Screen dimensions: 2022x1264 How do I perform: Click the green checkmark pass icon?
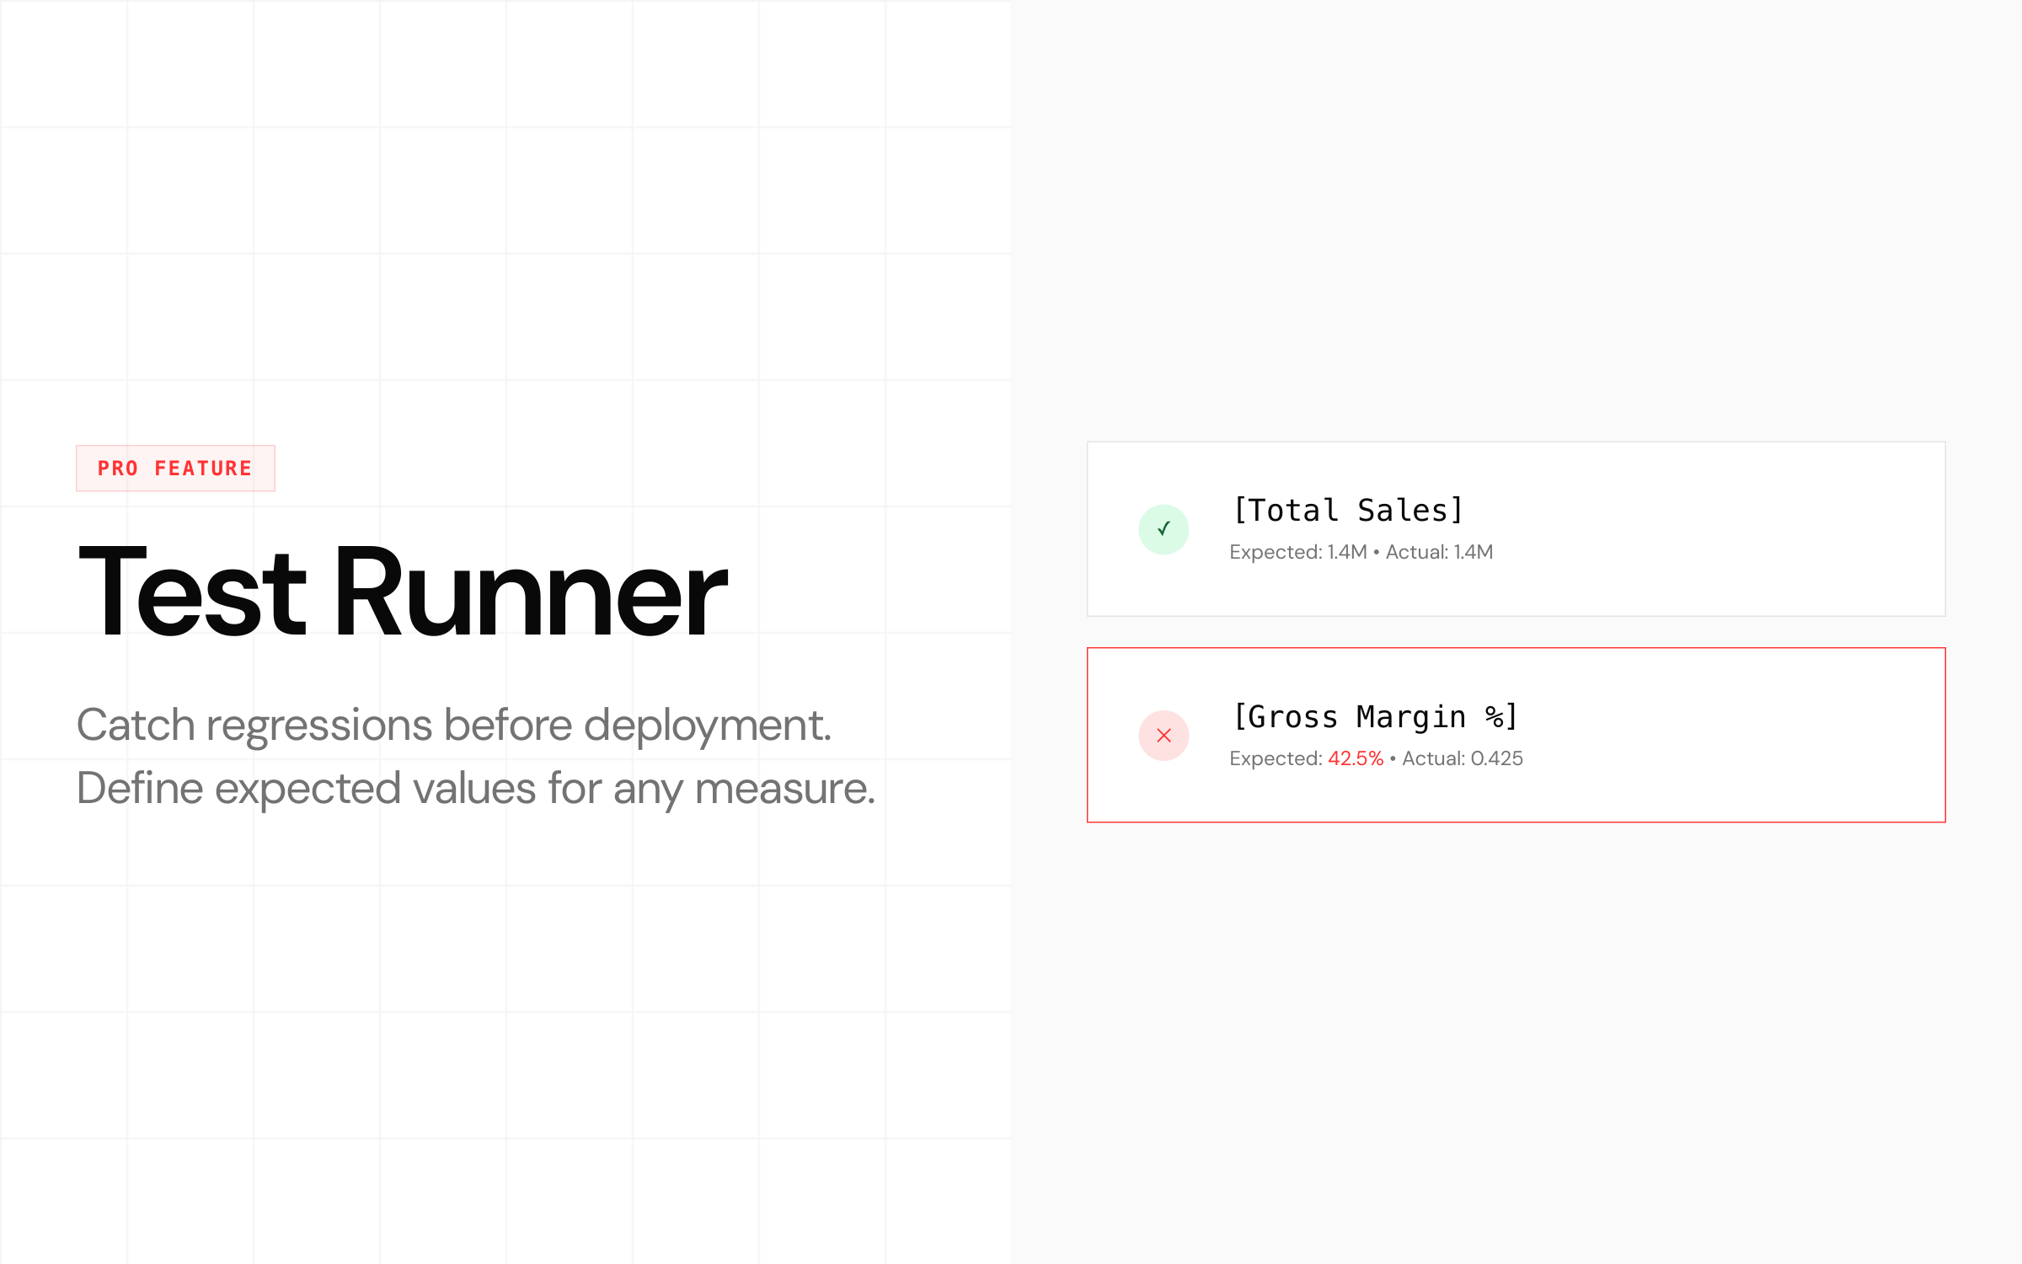[1163, 529]
